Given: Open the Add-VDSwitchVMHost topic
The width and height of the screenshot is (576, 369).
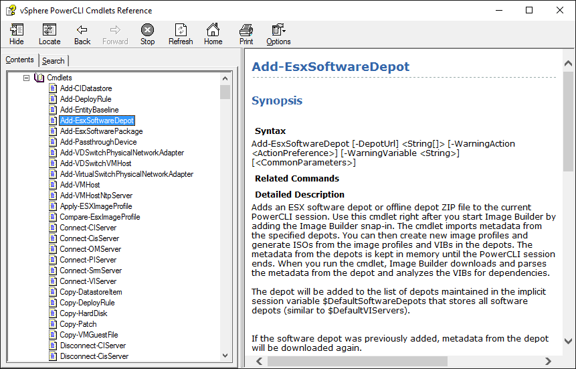Looking at the screenshot, I should point(96,163).
